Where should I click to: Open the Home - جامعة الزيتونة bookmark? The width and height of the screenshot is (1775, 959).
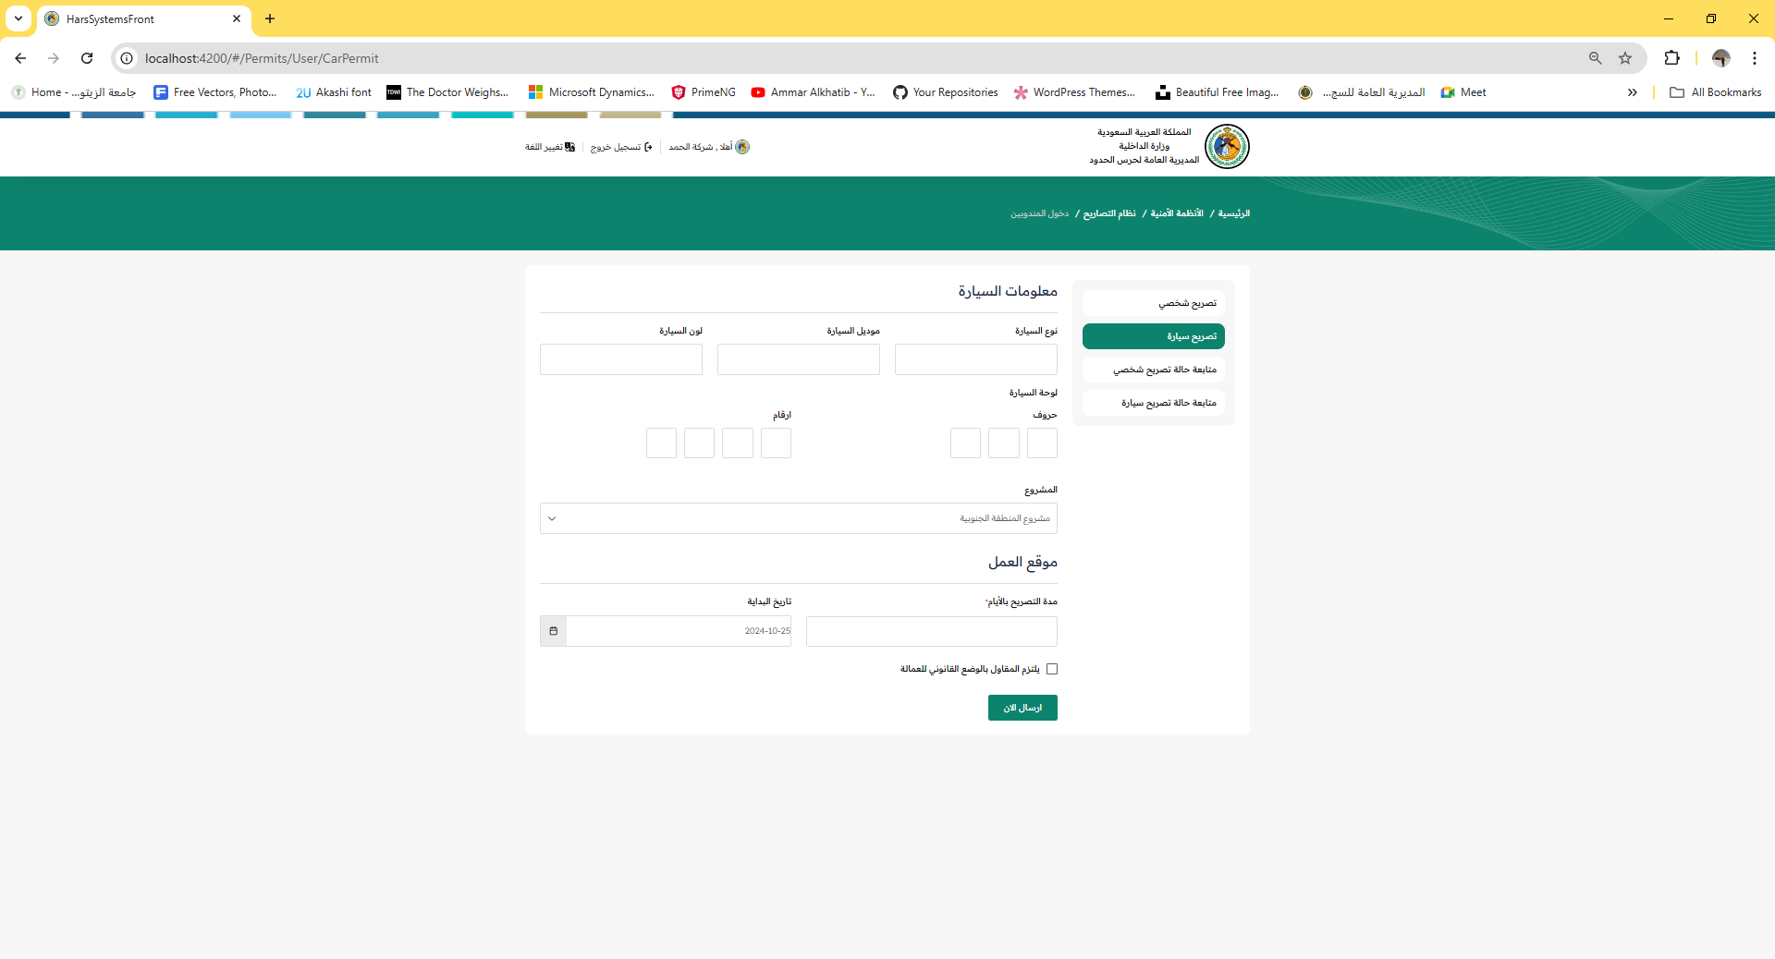pos(74,92)
